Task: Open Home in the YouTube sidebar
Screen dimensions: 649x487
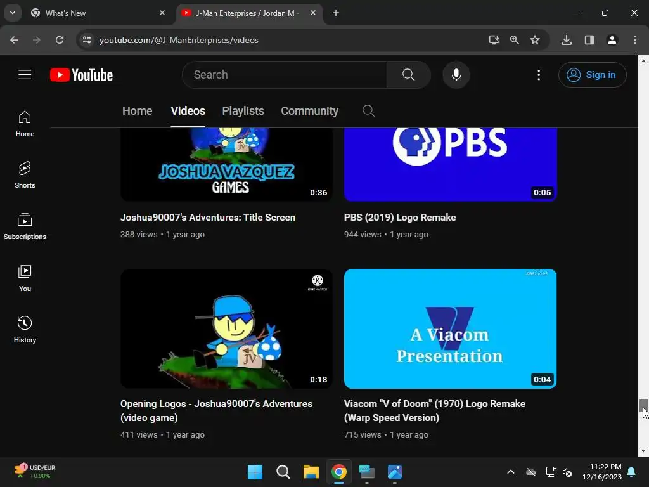Action: click(x=25, y=124)
